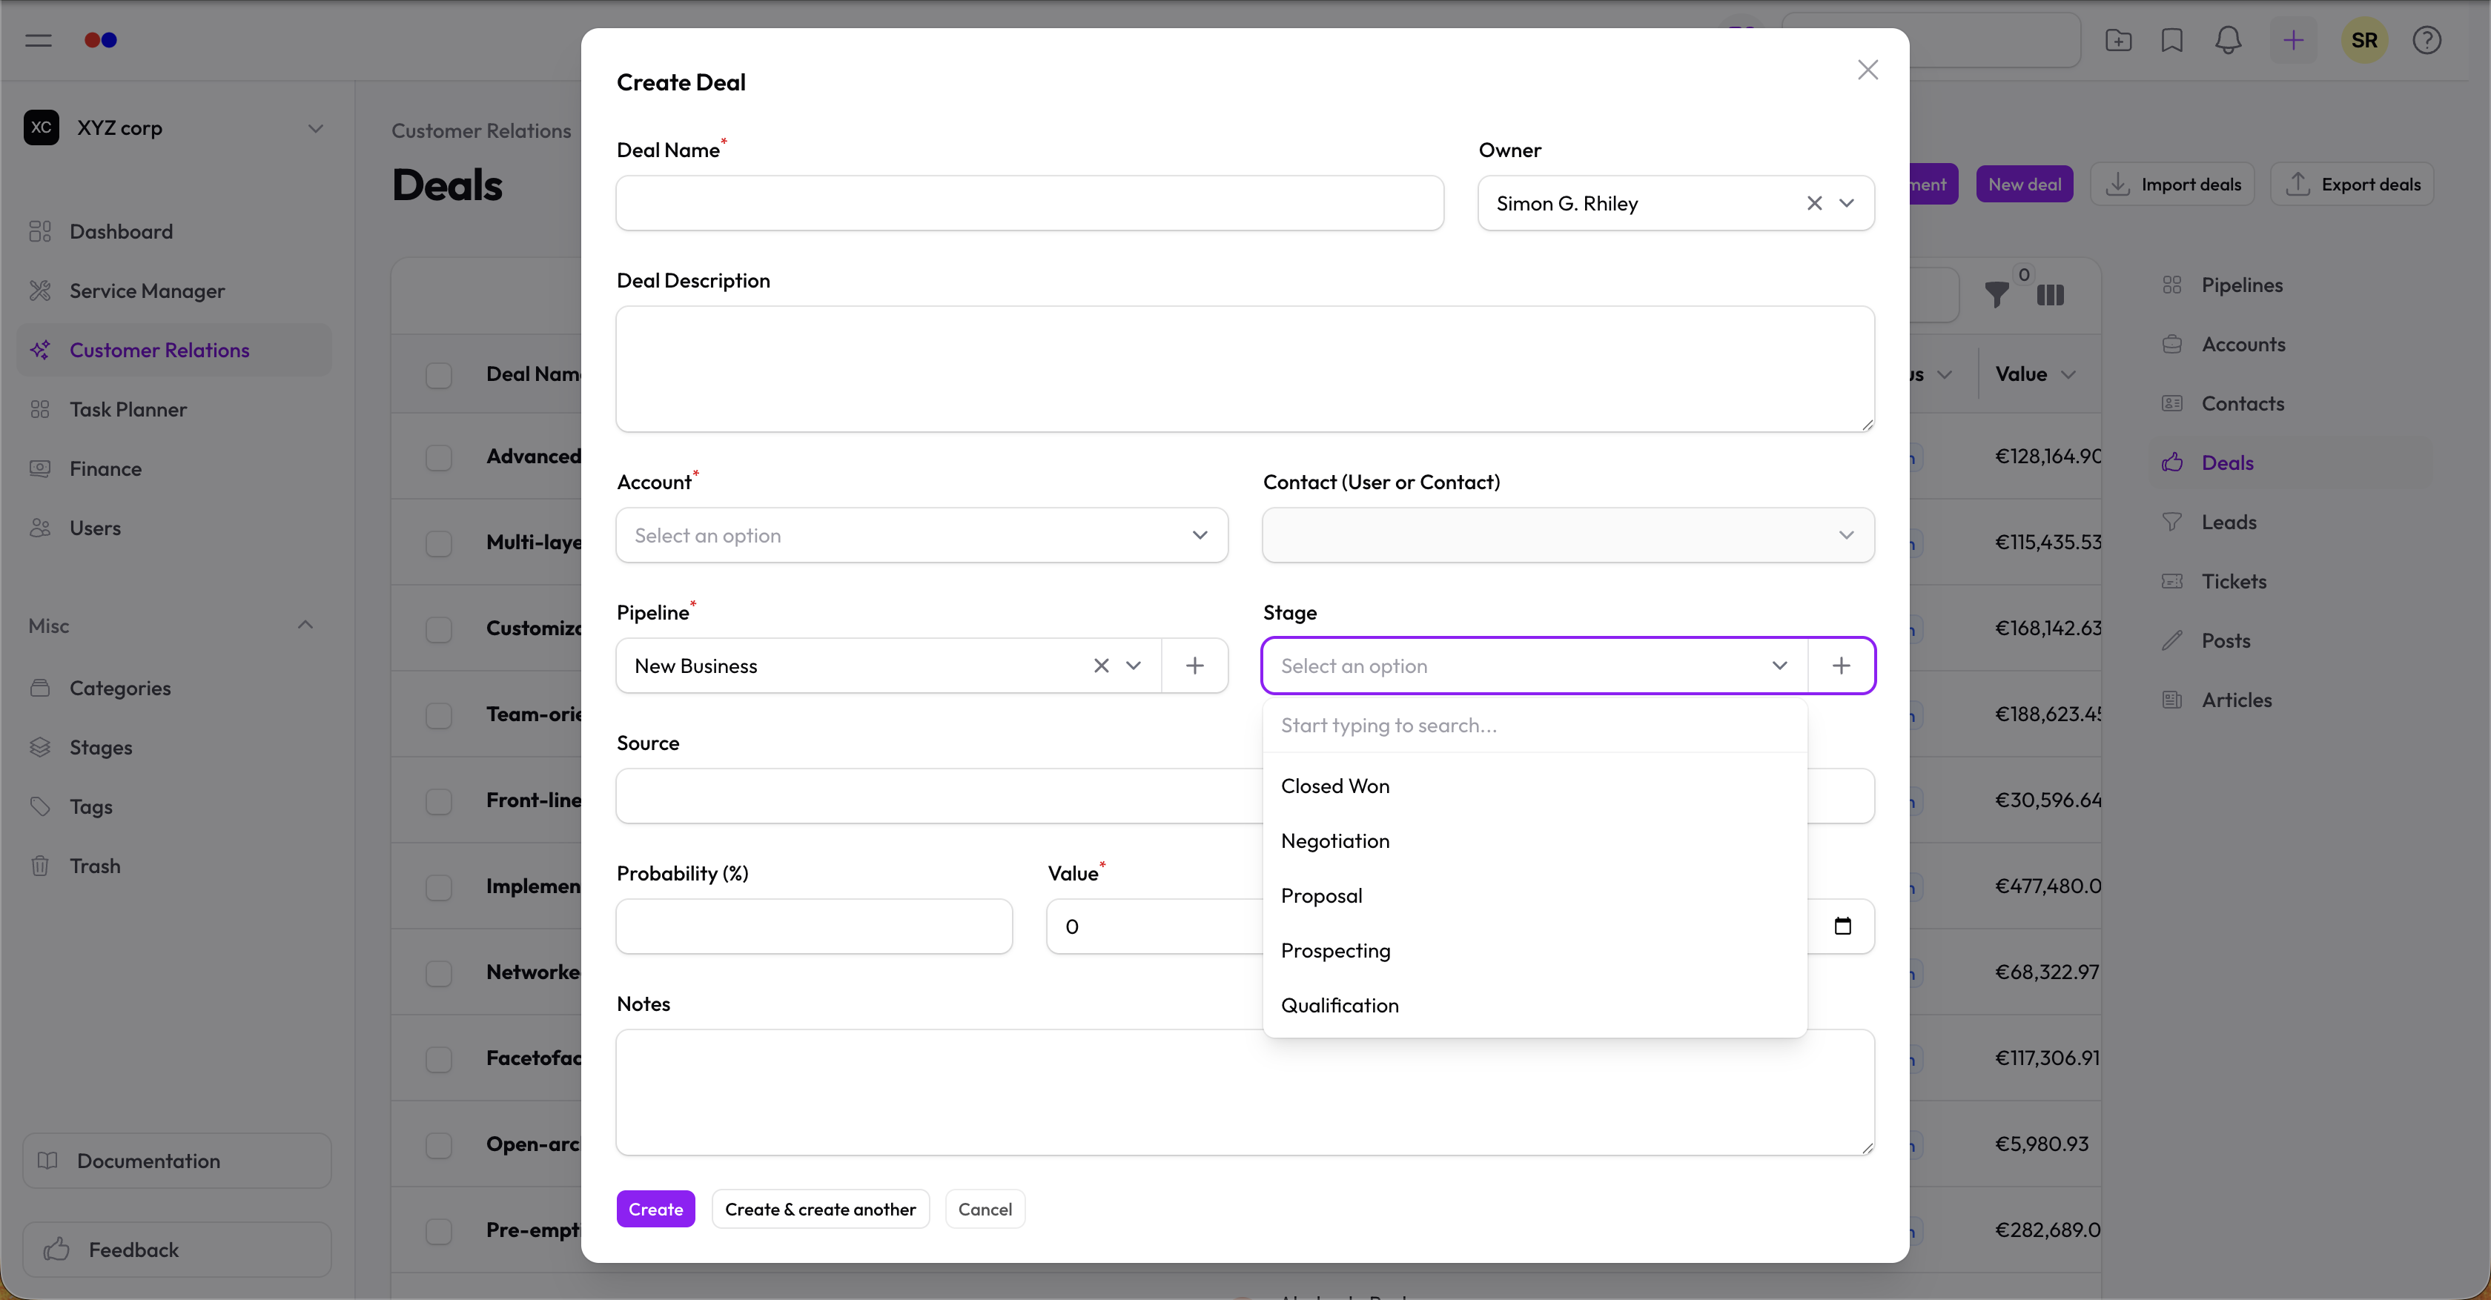
Task: Click the purple Create button
Action: click(x=655, y=1209)
